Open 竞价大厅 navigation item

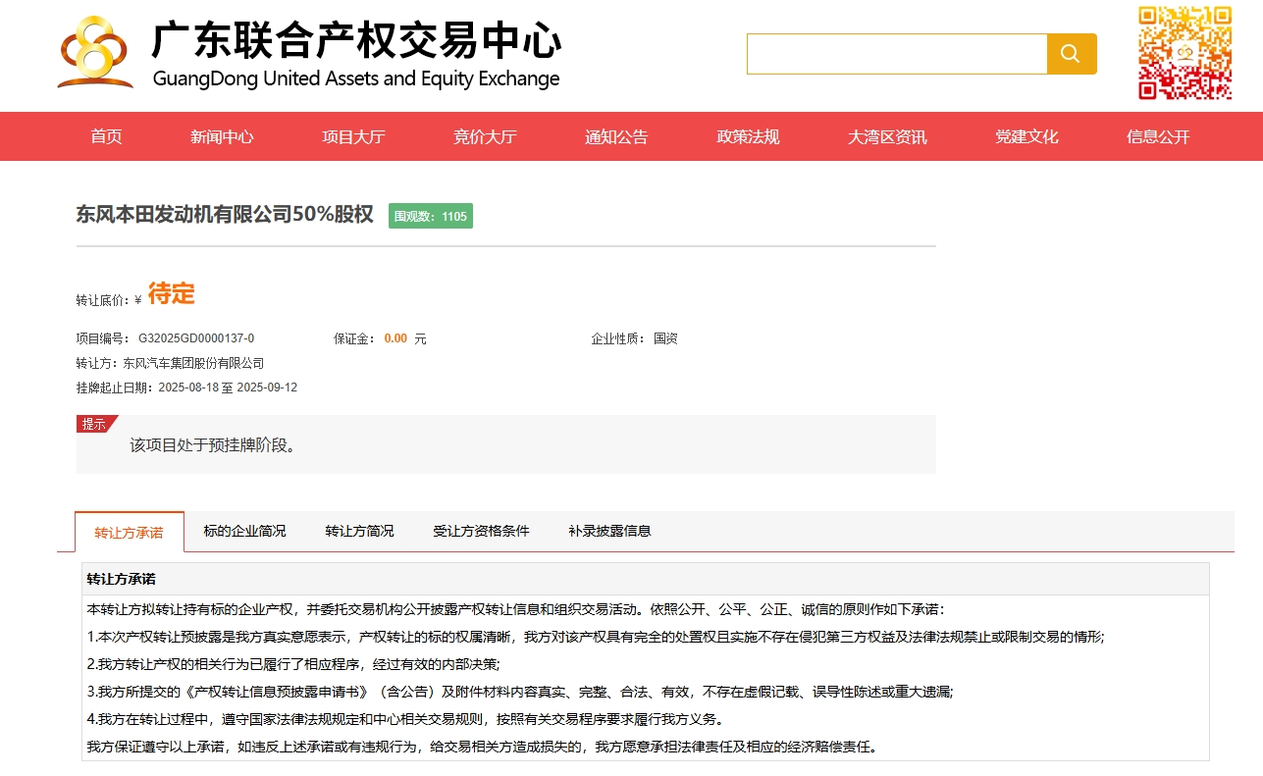pos(485,136)
